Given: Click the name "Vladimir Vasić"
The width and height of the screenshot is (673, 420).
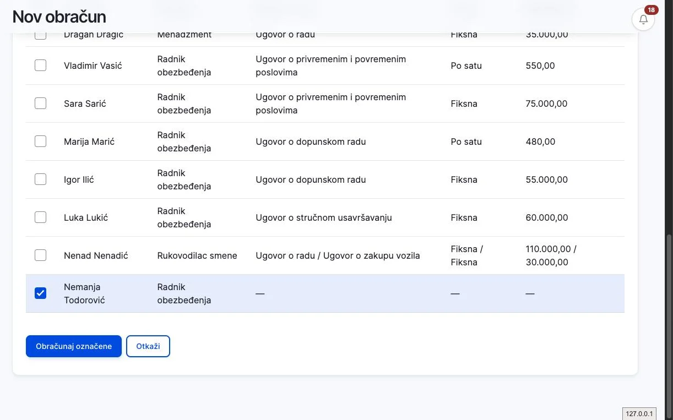Looking at the screenshot, I should point(93,66).
